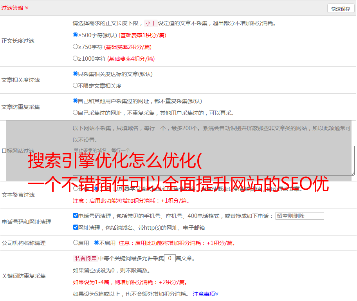Click the 公司机构名称清理 label
Screen dimensions: 357x301
(23, 243)
